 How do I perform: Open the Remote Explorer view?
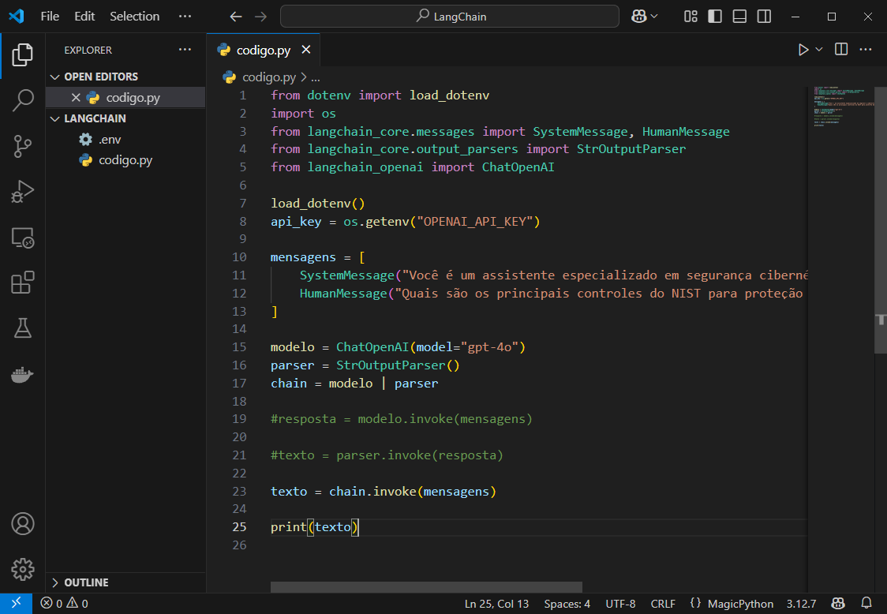(x=23, y=238)
